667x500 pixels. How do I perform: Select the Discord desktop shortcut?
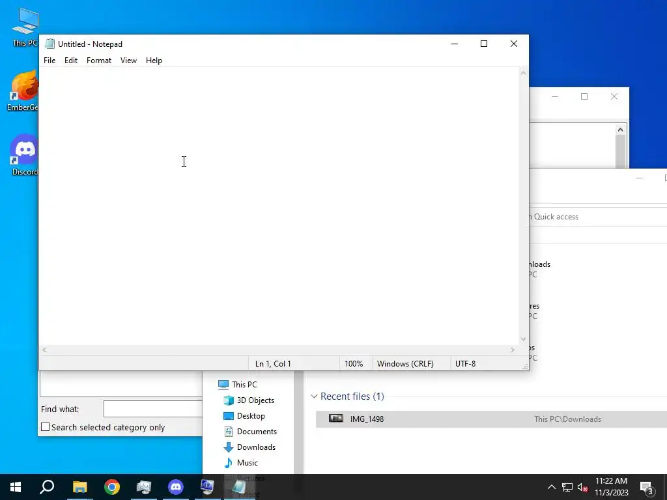tap(24, 155)
